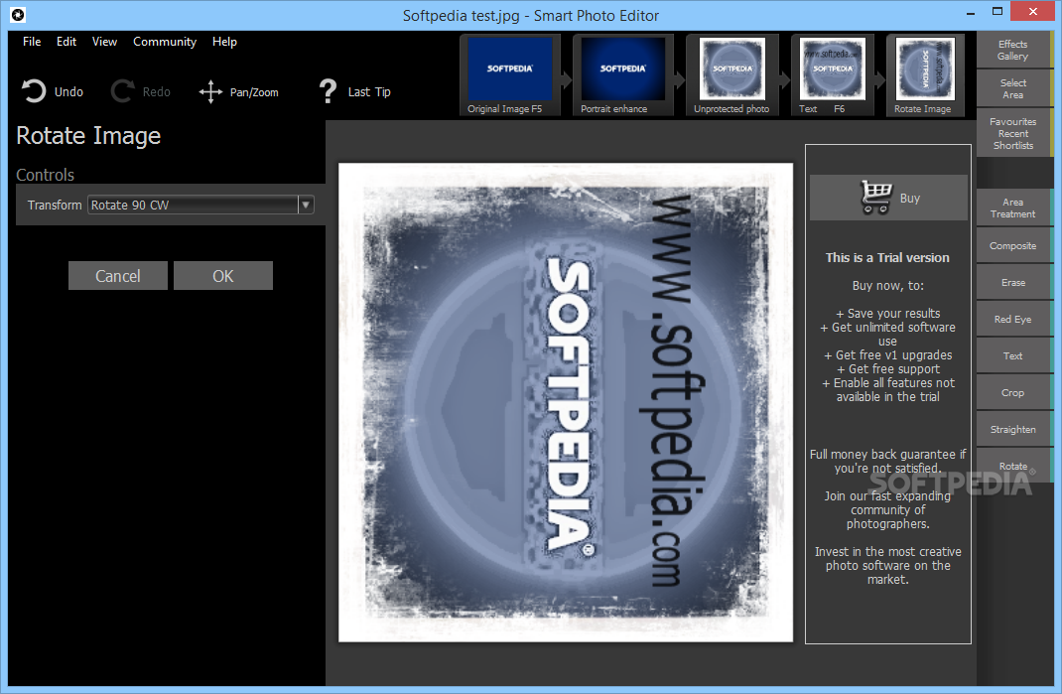Screen dimensions: 1062x694
Task: Click 'This is a Trial version' text
Action: (887, 257)
